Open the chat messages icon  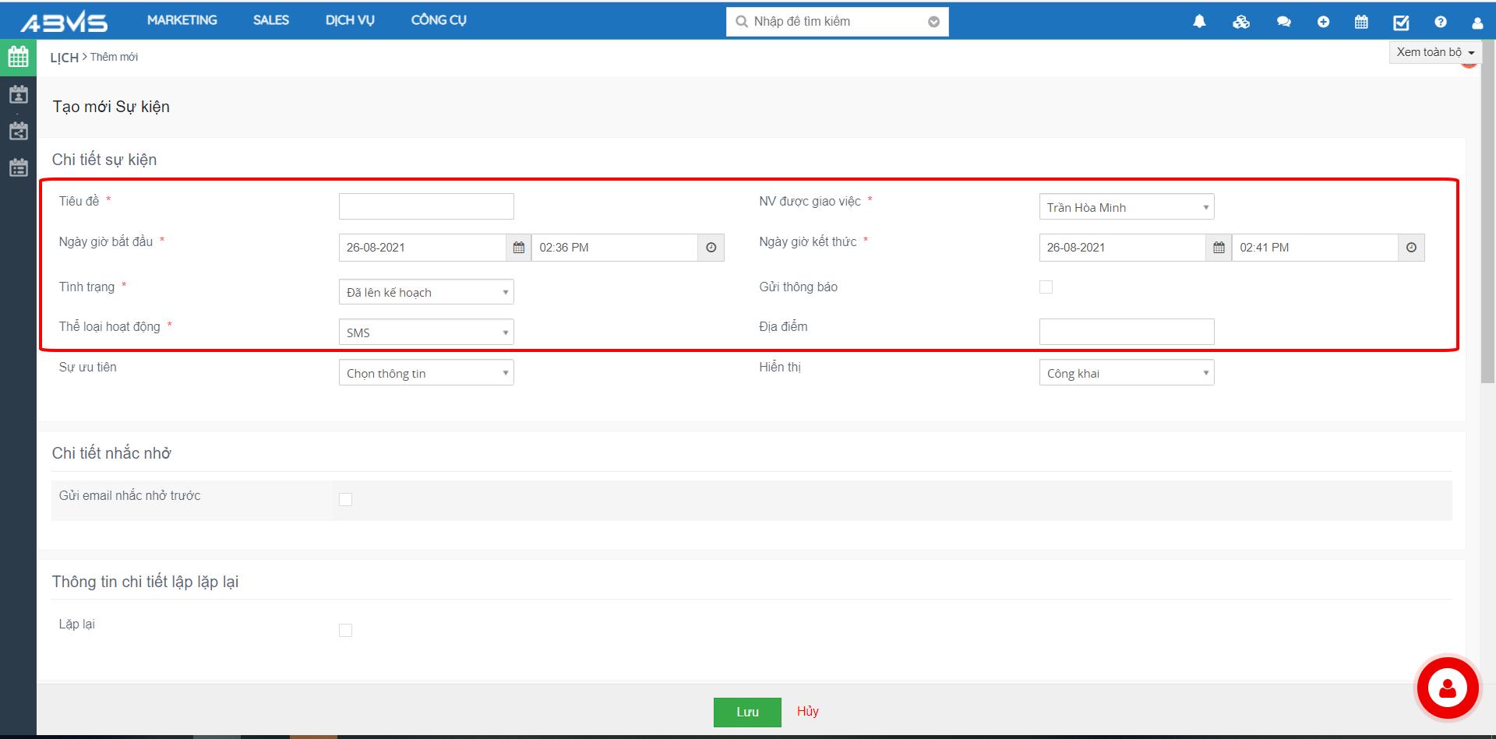[1283, 22]
